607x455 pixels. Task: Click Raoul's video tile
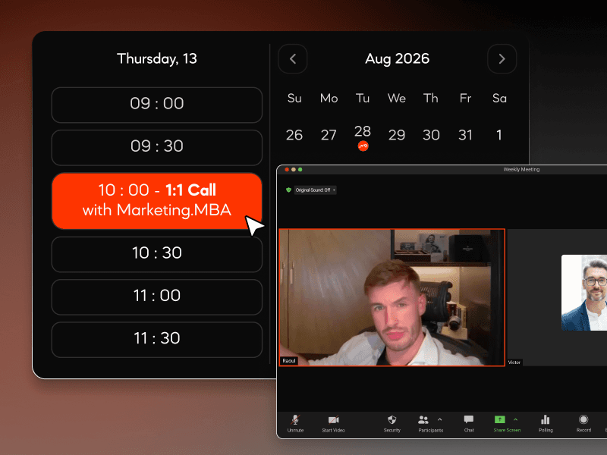[x=392, y=297]
